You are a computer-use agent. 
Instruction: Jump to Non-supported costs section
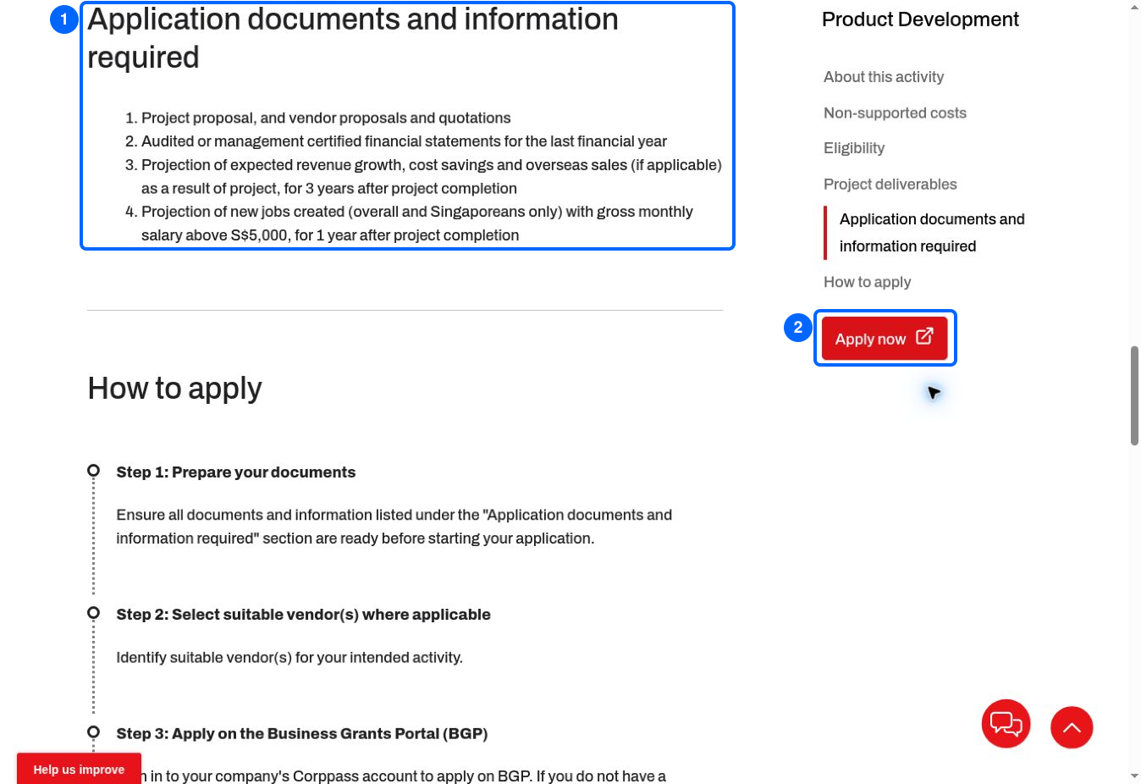point(895,113)
